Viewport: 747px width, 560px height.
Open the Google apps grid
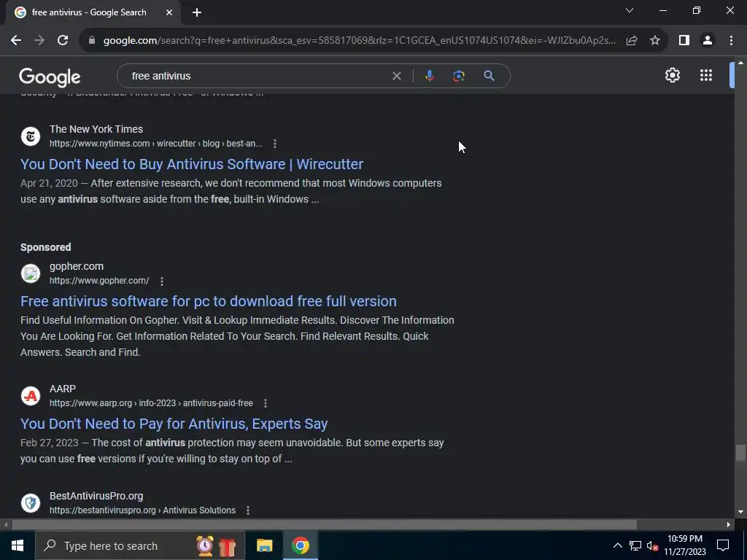(x=706, y=75)
